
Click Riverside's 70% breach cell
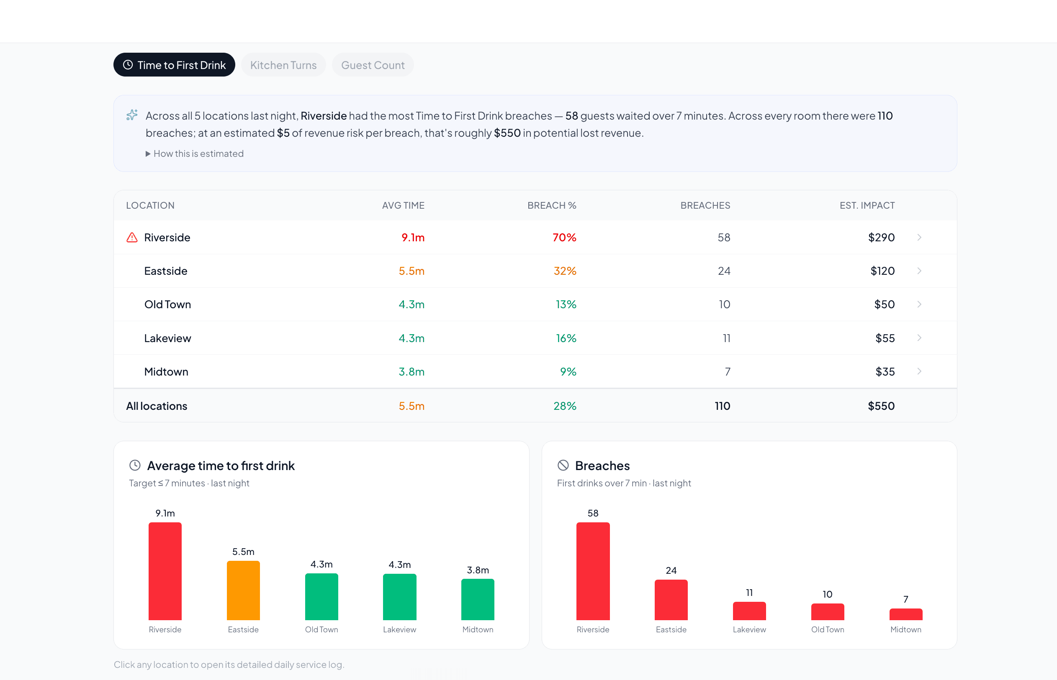click(564, 238)
